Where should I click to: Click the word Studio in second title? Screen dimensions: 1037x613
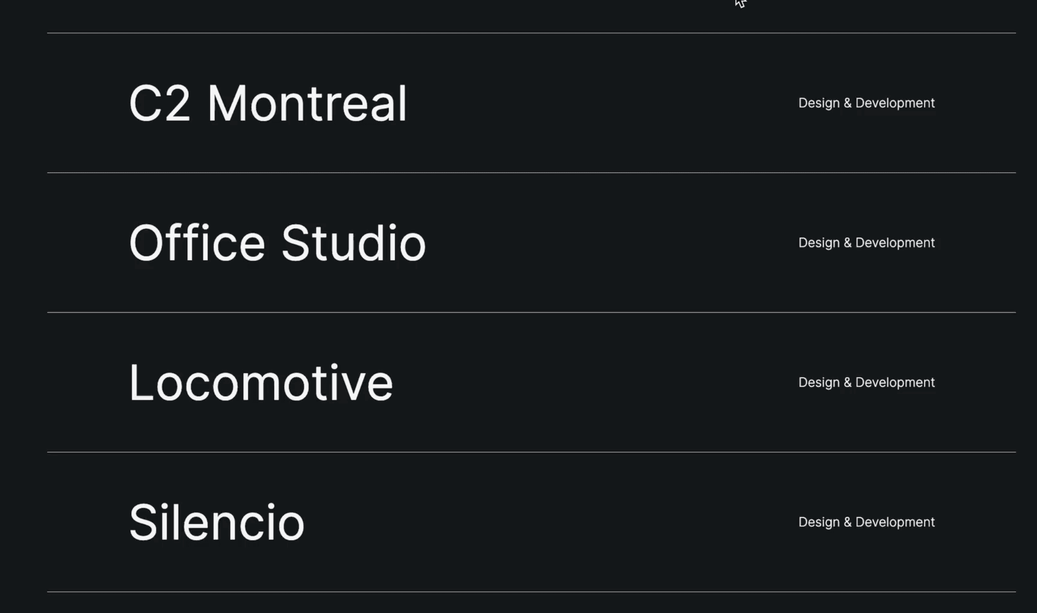354,243
